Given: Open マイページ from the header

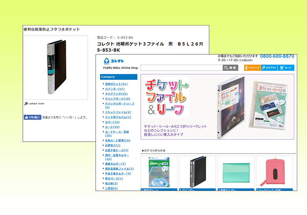Looking at the screenshot, I should [x=252, y=68].
